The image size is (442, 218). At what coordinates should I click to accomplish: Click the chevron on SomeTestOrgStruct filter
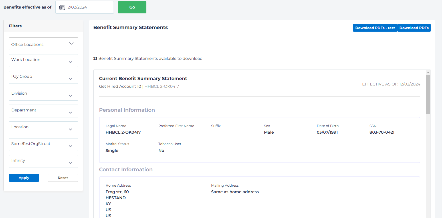70,146
